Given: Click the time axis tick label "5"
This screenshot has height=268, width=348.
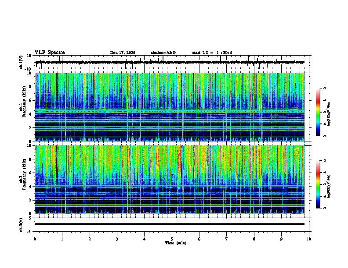Looking at the screenshot, I should click(x=172, y=239).
